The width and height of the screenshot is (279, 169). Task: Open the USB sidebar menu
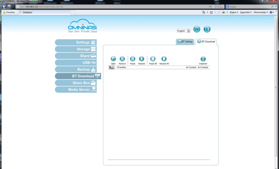tap(76, 63)
